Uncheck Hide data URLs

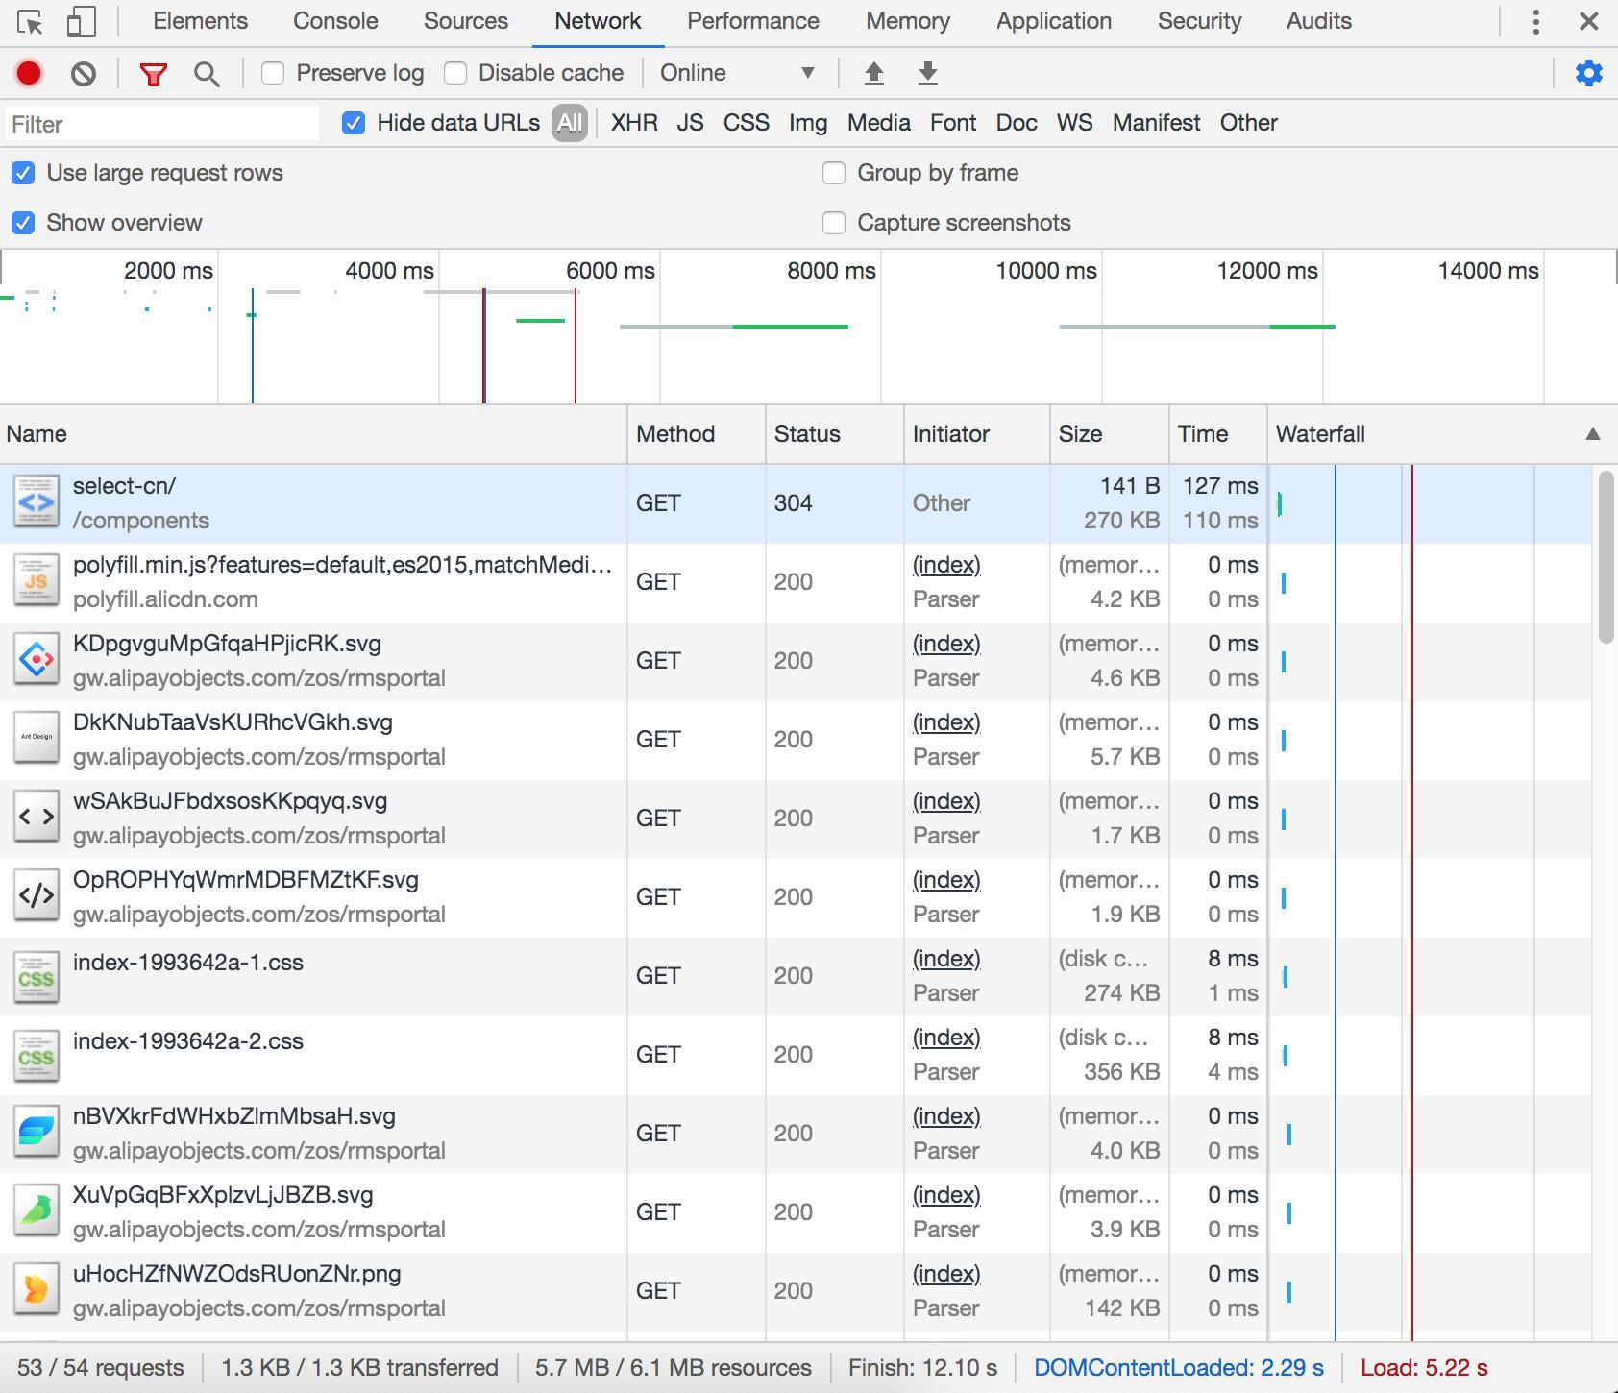[x=354, y=123]
